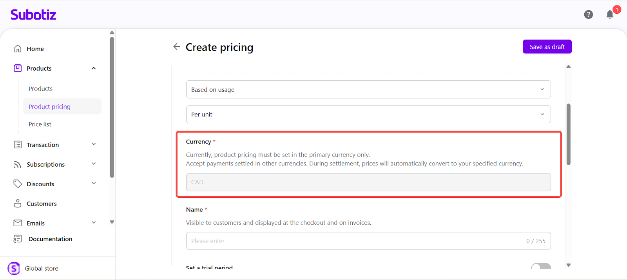Click the Save as draft button
Viewport: 627px width, 280px height.
(547, 47)
